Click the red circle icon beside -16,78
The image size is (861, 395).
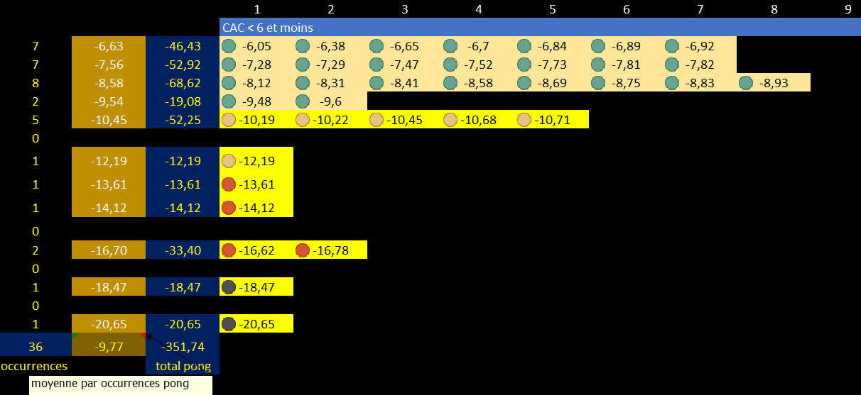pos(302,250)
